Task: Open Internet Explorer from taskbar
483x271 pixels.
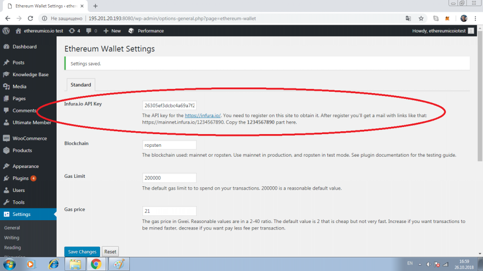Action: click(x=54, y=264)
